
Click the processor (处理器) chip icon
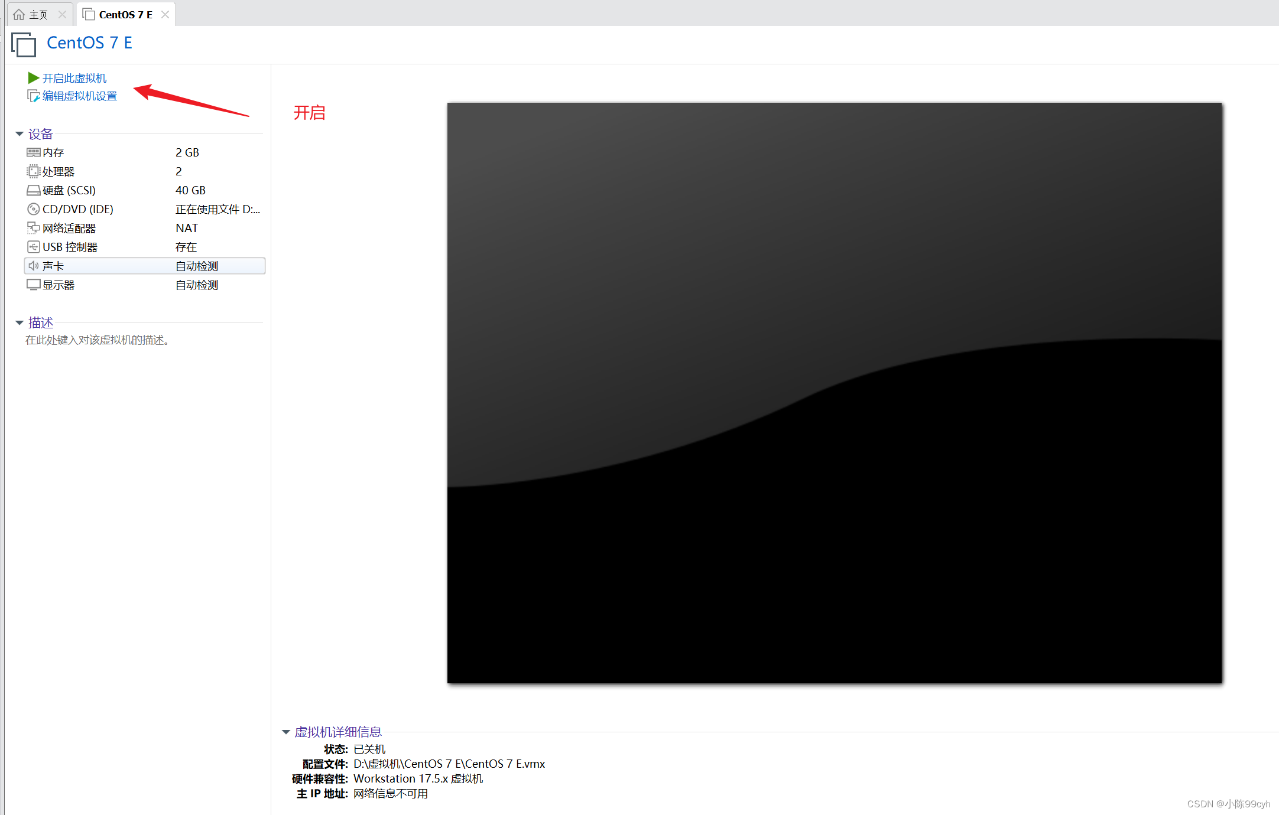coord(33,171)
